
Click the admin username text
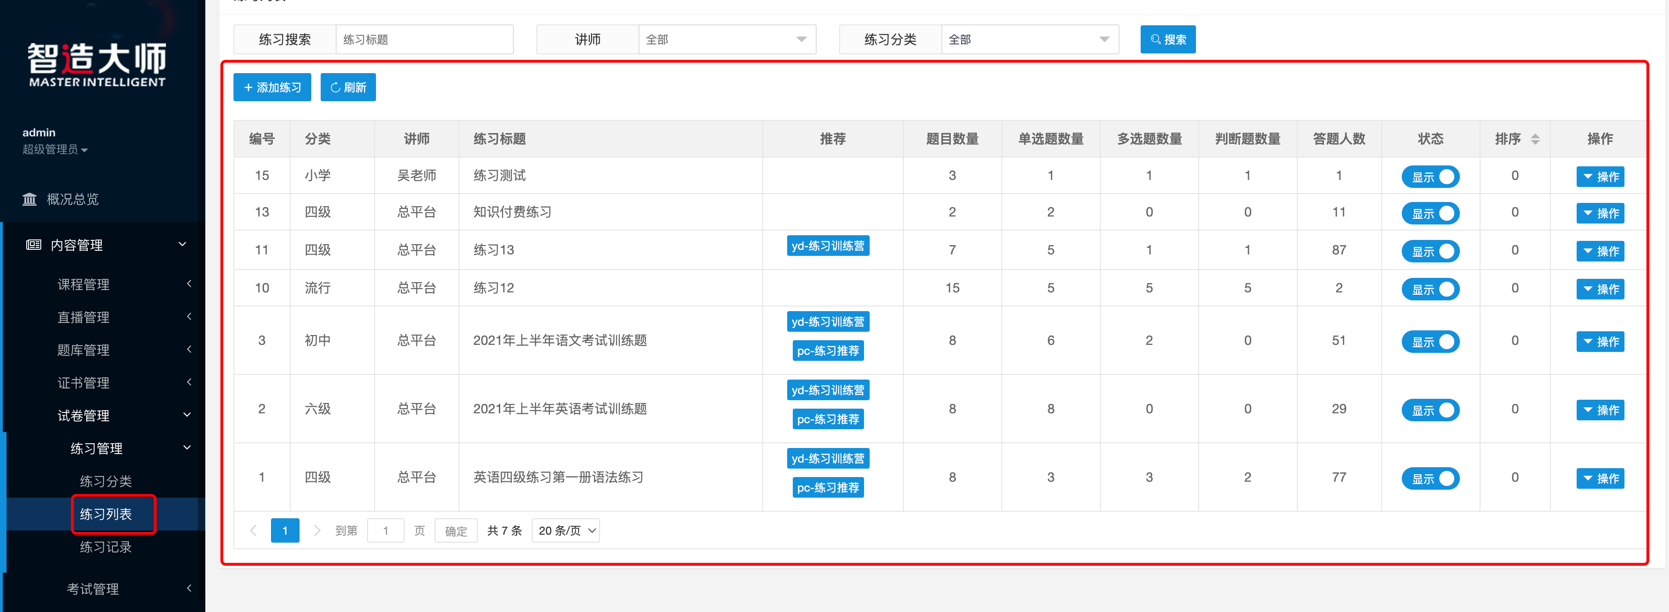39,133
